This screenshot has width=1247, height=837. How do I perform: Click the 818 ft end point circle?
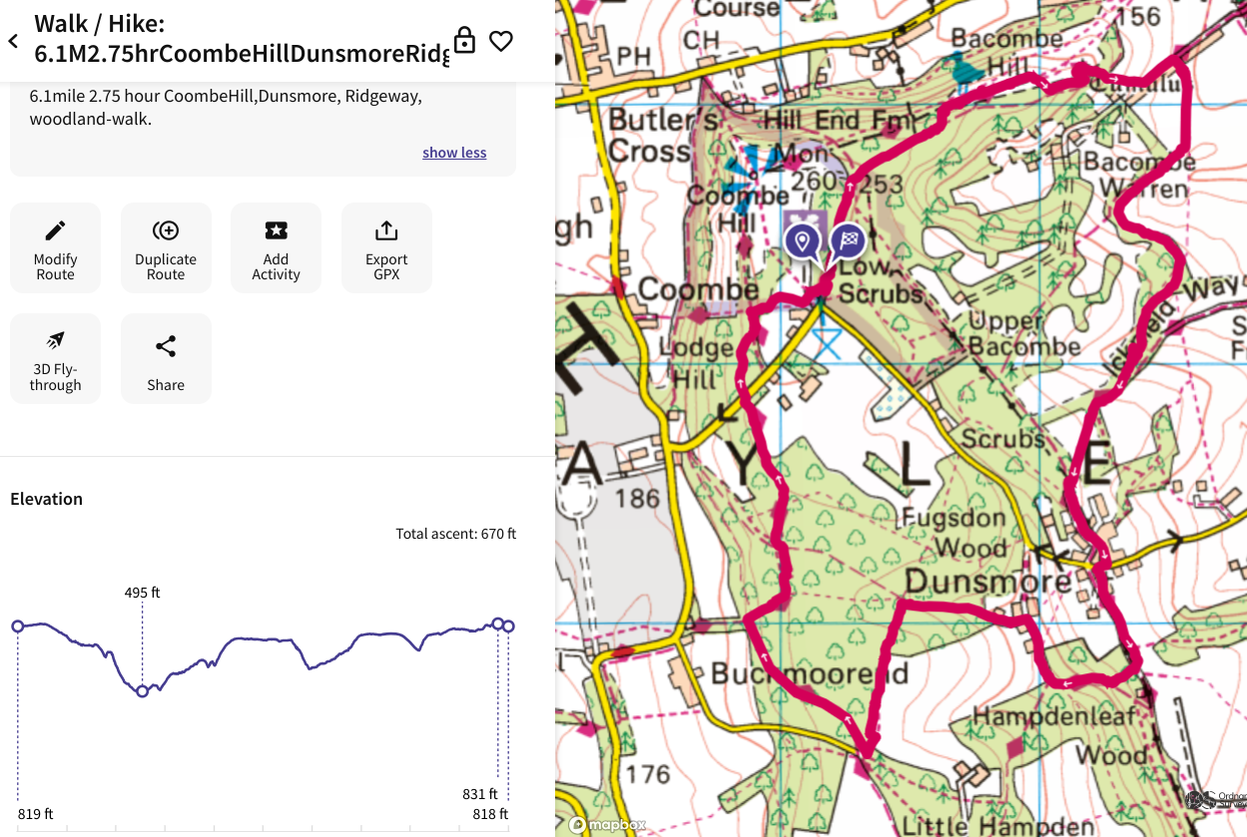click(508, 627)
